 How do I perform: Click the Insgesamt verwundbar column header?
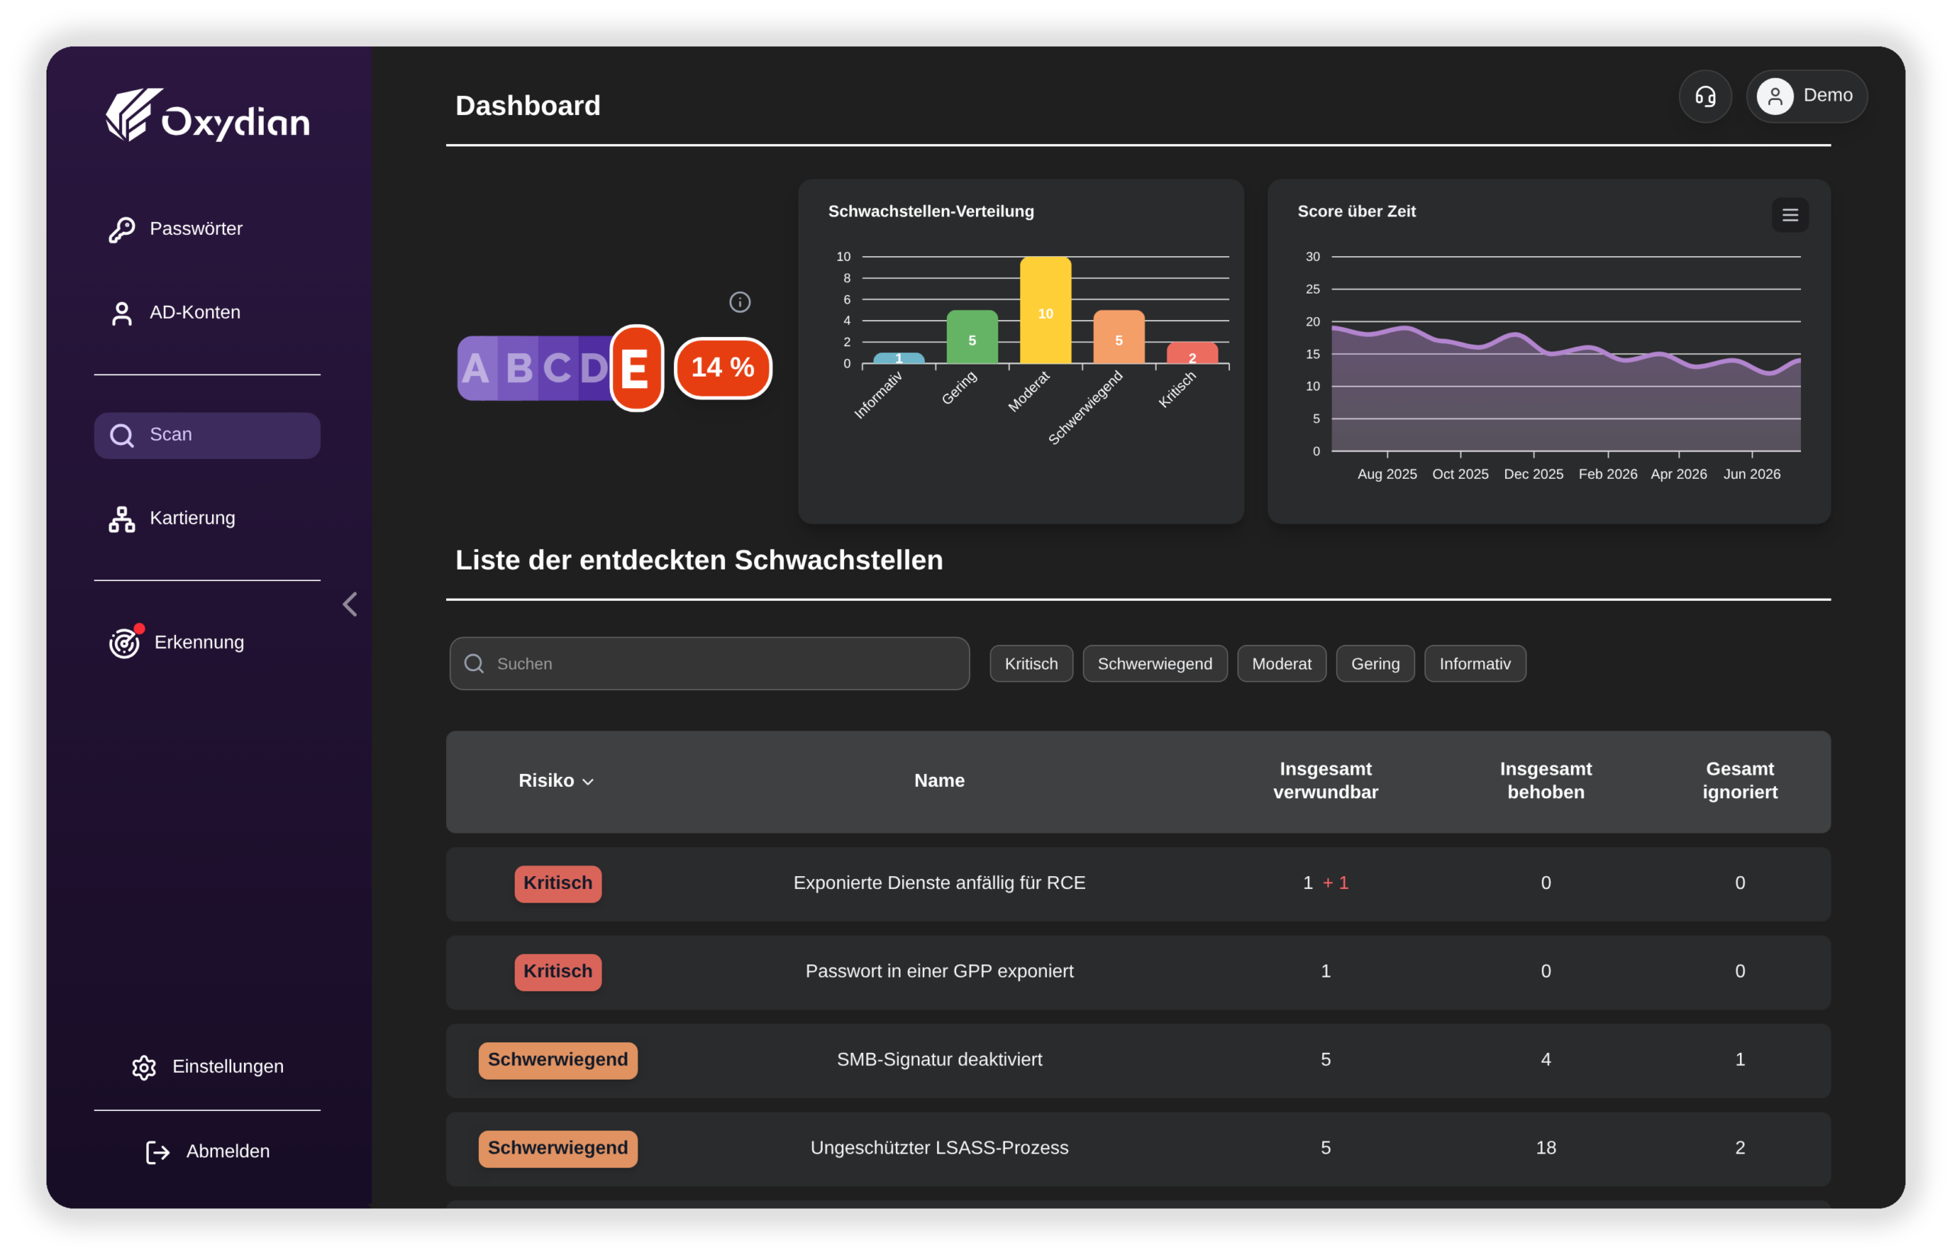pyautogui.click(x=1325, y=781)
